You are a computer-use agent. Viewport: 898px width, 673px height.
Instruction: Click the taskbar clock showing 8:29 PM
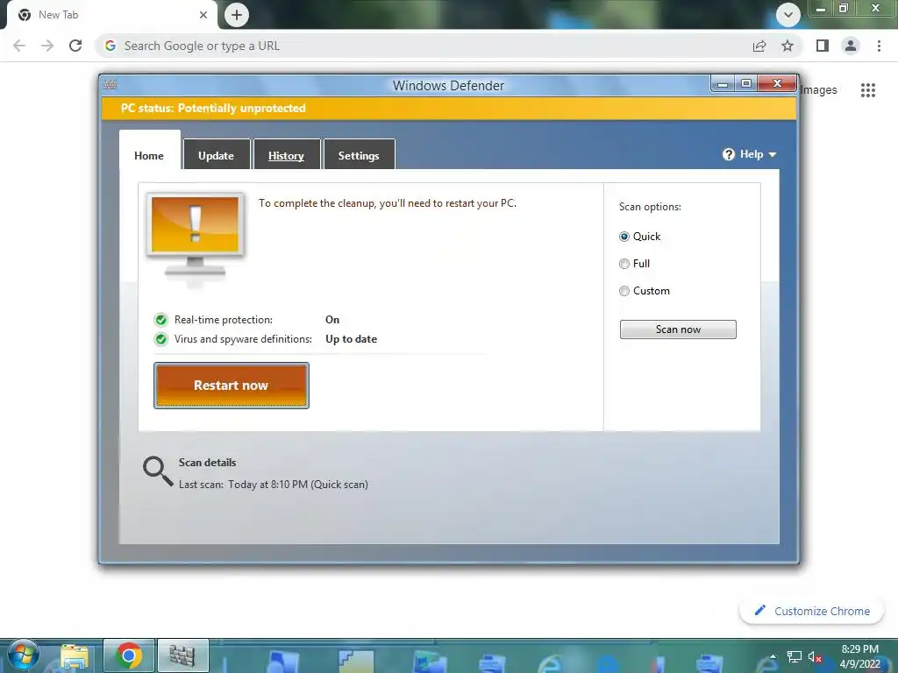click(859, 656)
